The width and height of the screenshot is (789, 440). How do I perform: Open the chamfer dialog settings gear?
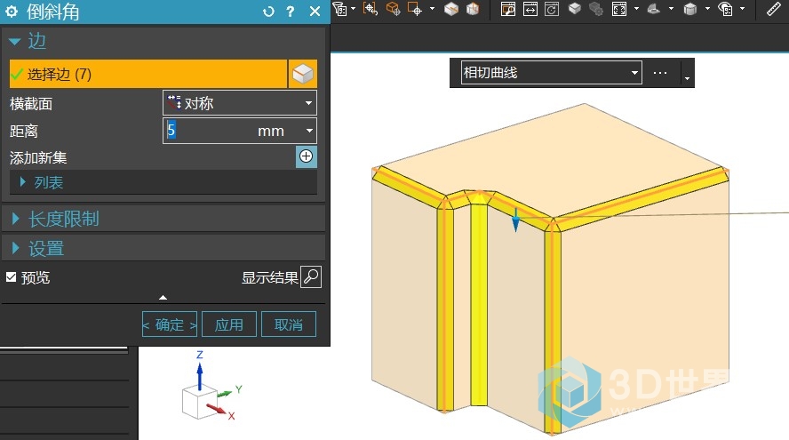click(x=11, y=12)
